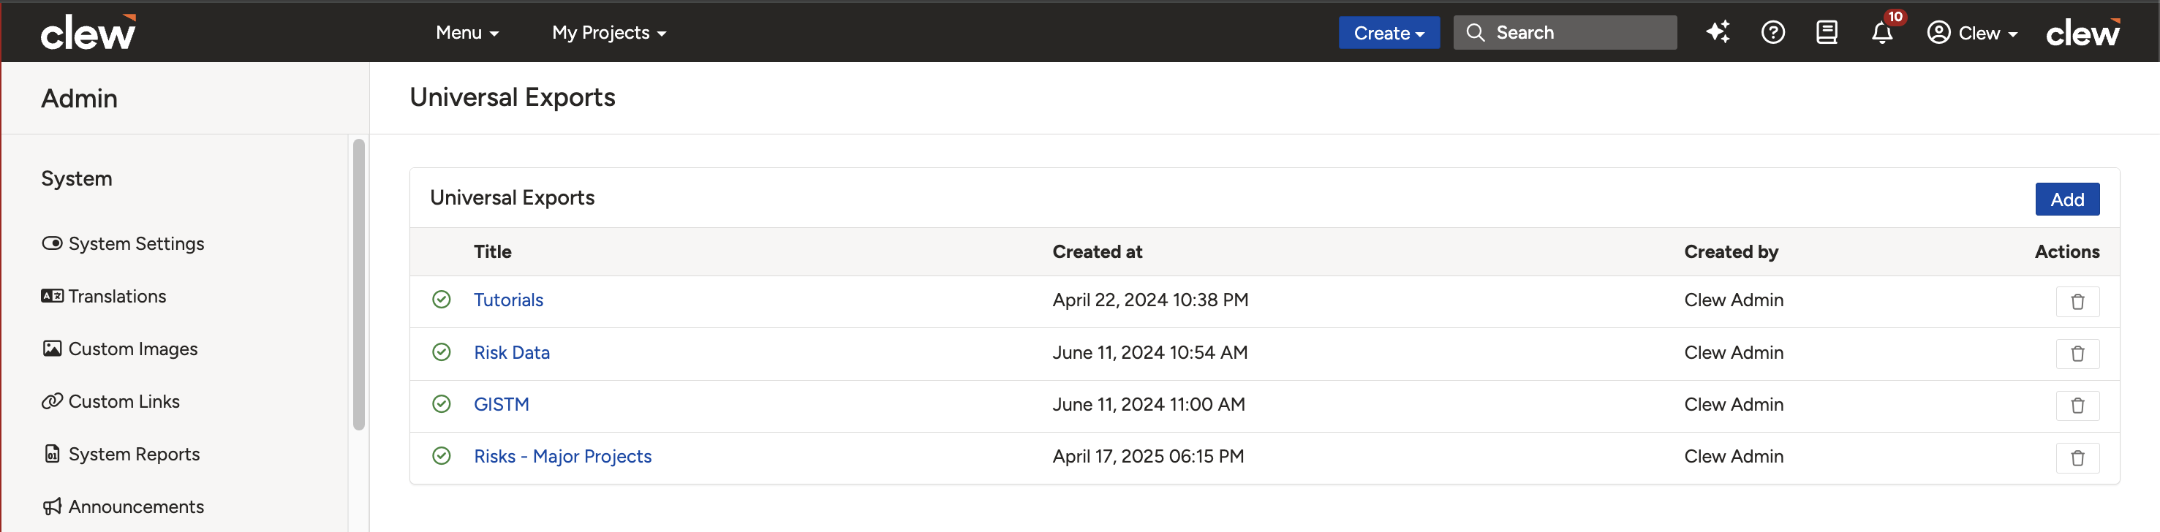Click the Created by column header

[1731, 251]
